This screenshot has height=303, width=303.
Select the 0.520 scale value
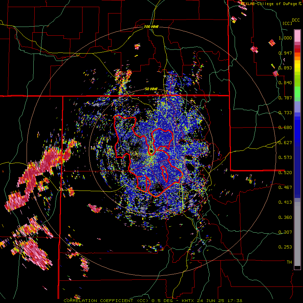coord(285,173)
